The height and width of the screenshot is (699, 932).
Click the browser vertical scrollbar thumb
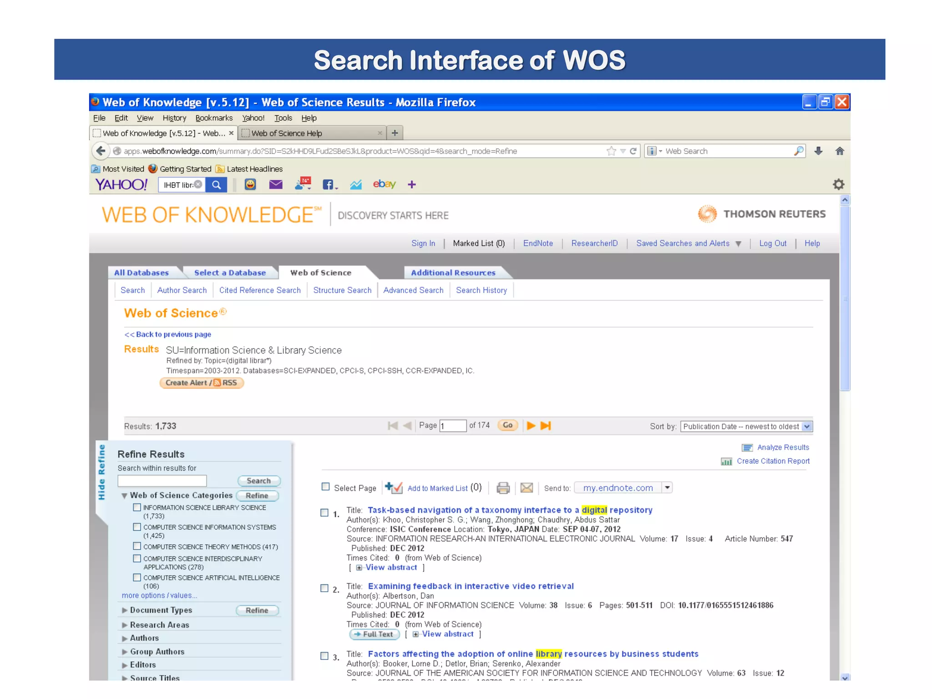pyautogui.click(x=845, y=298)
